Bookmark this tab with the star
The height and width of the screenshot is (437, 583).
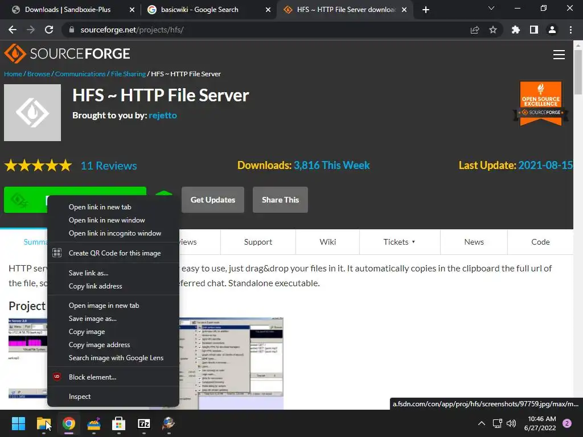493,30
